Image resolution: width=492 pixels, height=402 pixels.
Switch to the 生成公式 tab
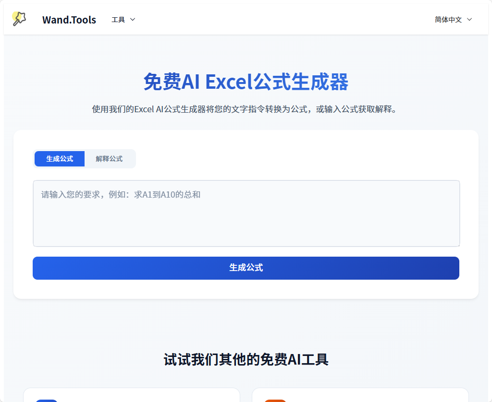[x=60, y=159]
